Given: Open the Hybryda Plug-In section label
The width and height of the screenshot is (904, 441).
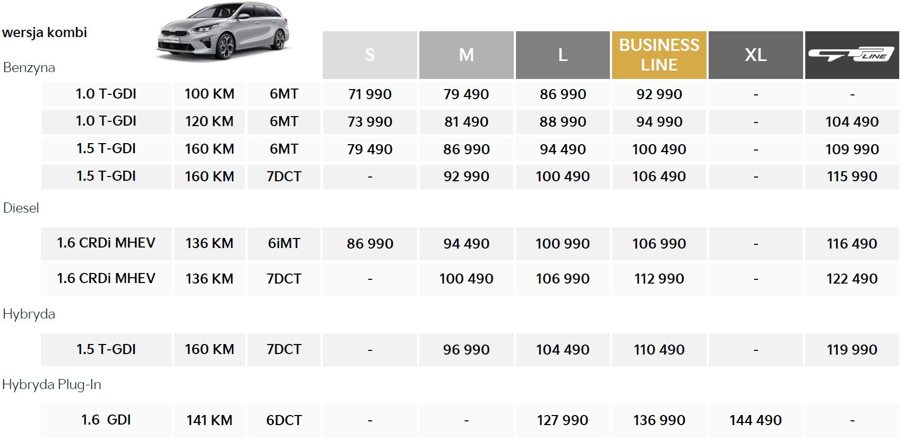Looking at the screenshot, I should (51, 384).
